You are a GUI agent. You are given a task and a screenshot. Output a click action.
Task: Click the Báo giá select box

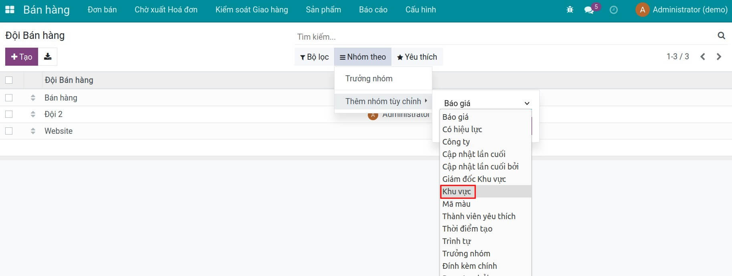tap(486, 103)
